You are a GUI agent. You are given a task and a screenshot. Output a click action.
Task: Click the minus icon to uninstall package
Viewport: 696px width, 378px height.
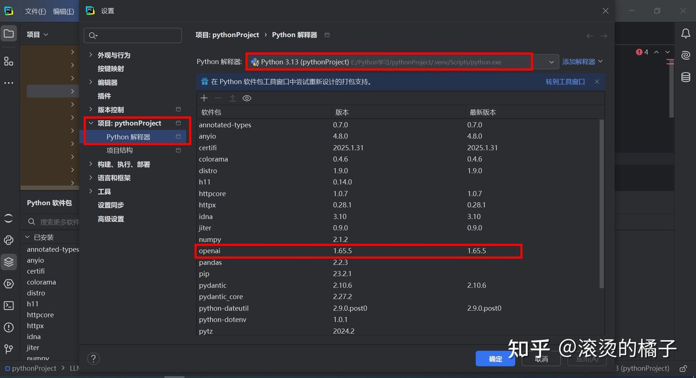coord(218,98)
